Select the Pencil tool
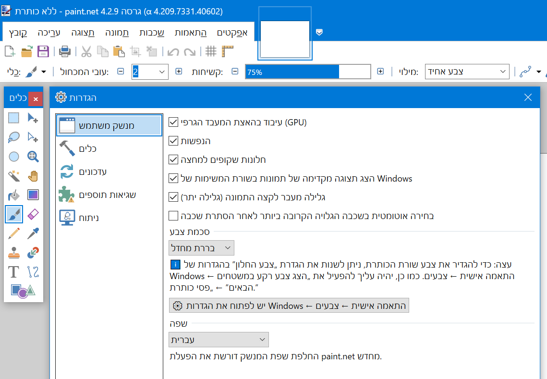 13,233
